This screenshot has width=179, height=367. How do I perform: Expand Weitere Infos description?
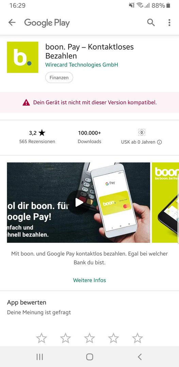(89, 280)
